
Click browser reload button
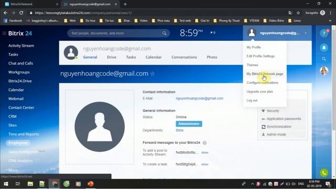click(21, 13)
